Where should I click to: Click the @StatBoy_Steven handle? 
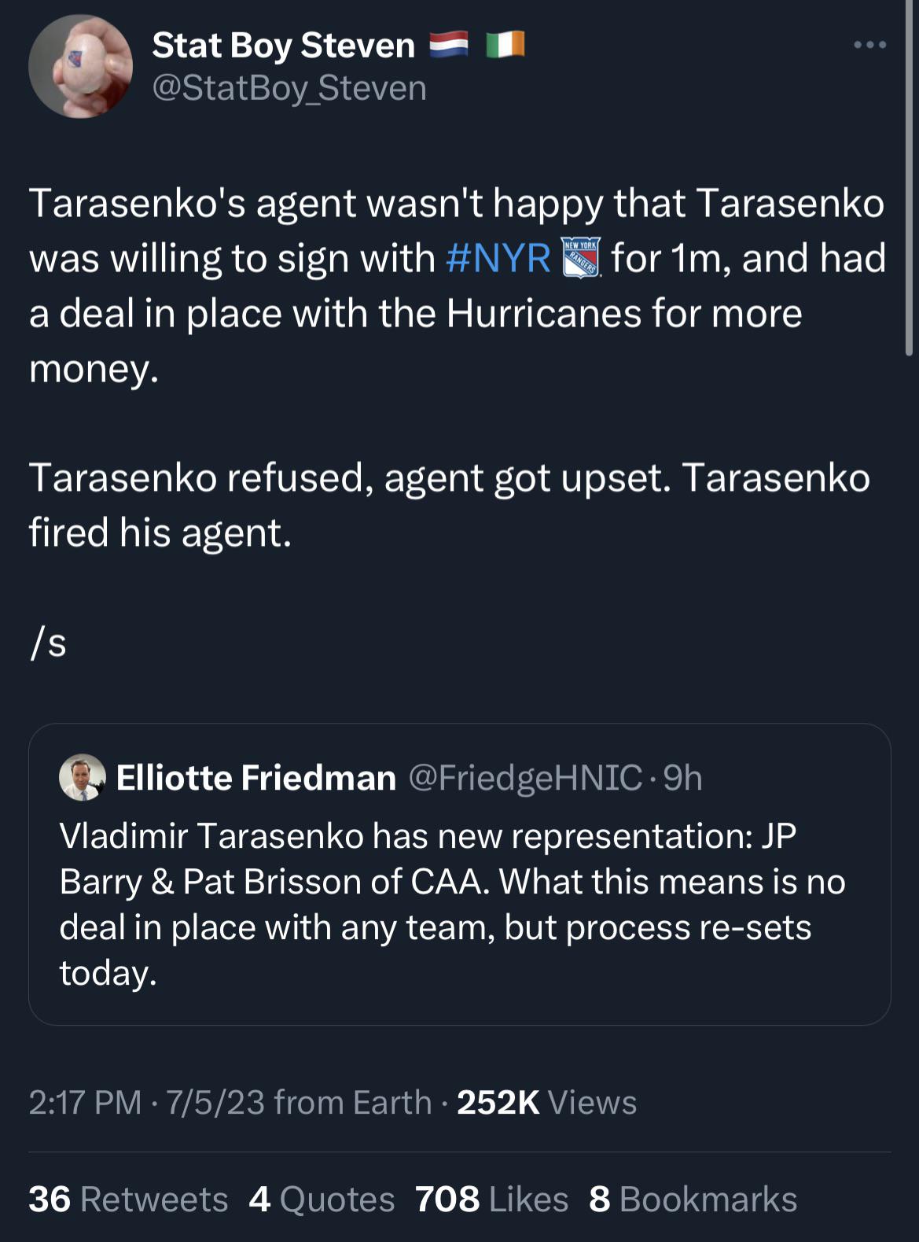[x=289, y=88]
